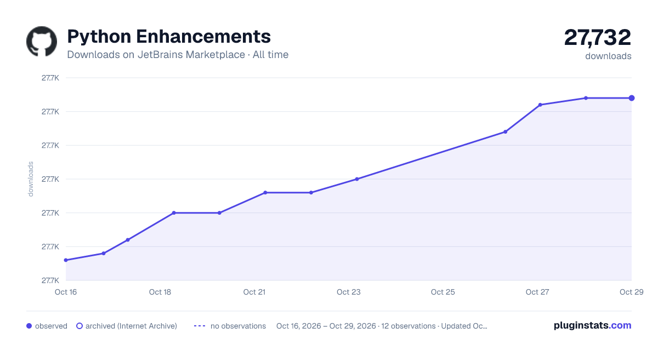Click the observed legend dot
The height and width of the screenshot is (345, 658).
tap(29, 326)
